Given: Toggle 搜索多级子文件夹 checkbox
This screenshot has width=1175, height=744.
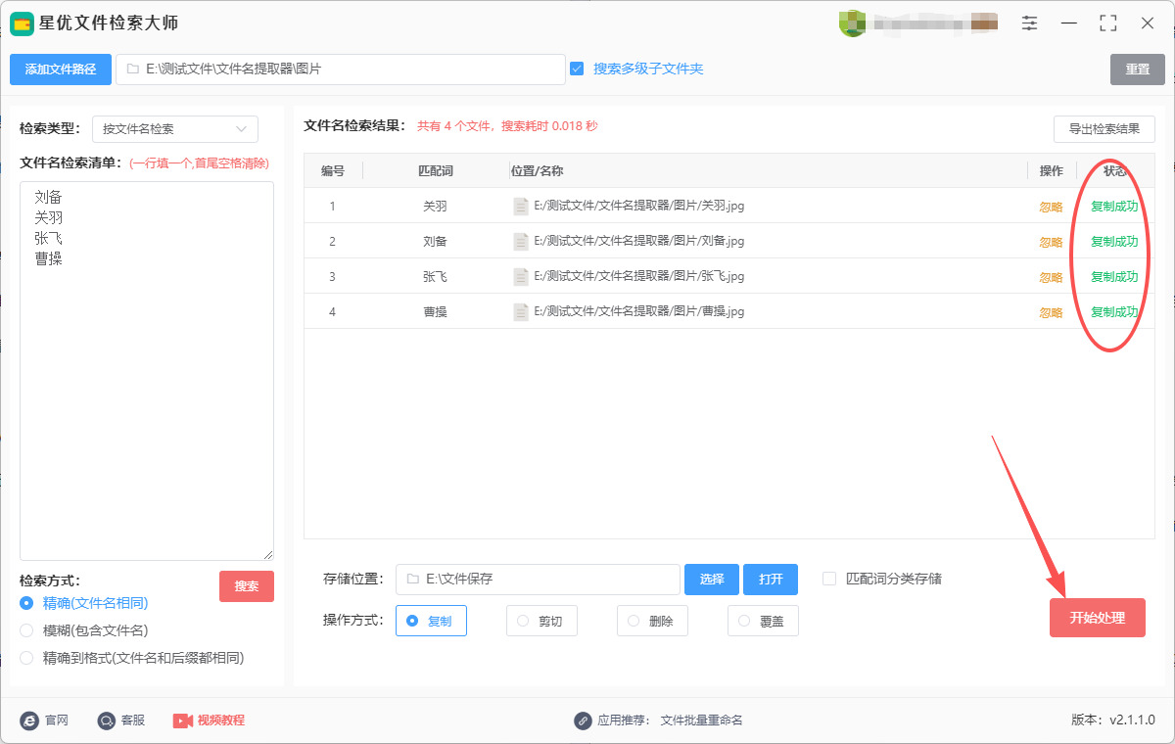Looking at the screenshot, I should tap(577, 69).
